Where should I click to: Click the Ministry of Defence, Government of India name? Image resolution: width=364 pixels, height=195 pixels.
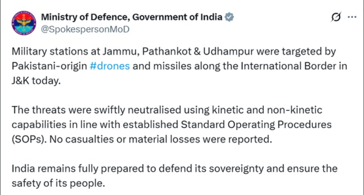tap(132, 17)
